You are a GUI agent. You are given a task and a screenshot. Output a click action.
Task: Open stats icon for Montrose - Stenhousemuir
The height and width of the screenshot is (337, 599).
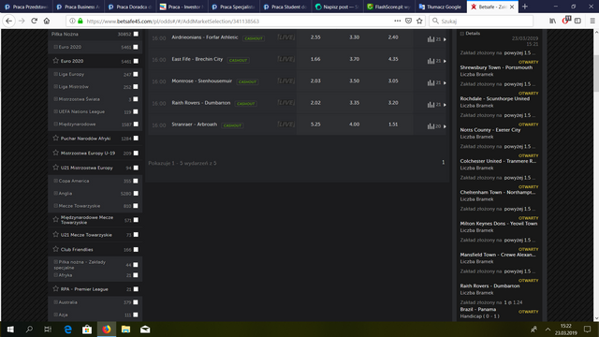pos(431,82)
